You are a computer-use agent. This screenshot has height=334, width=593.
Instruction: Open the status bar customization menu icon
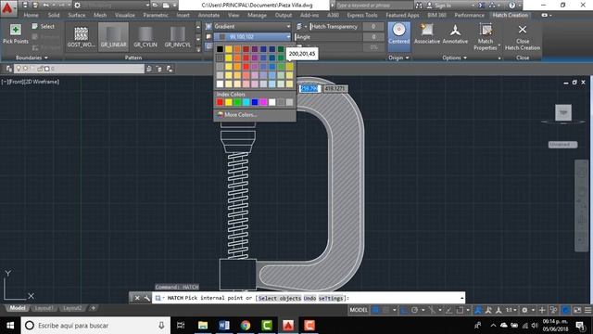tap(588, 310)
